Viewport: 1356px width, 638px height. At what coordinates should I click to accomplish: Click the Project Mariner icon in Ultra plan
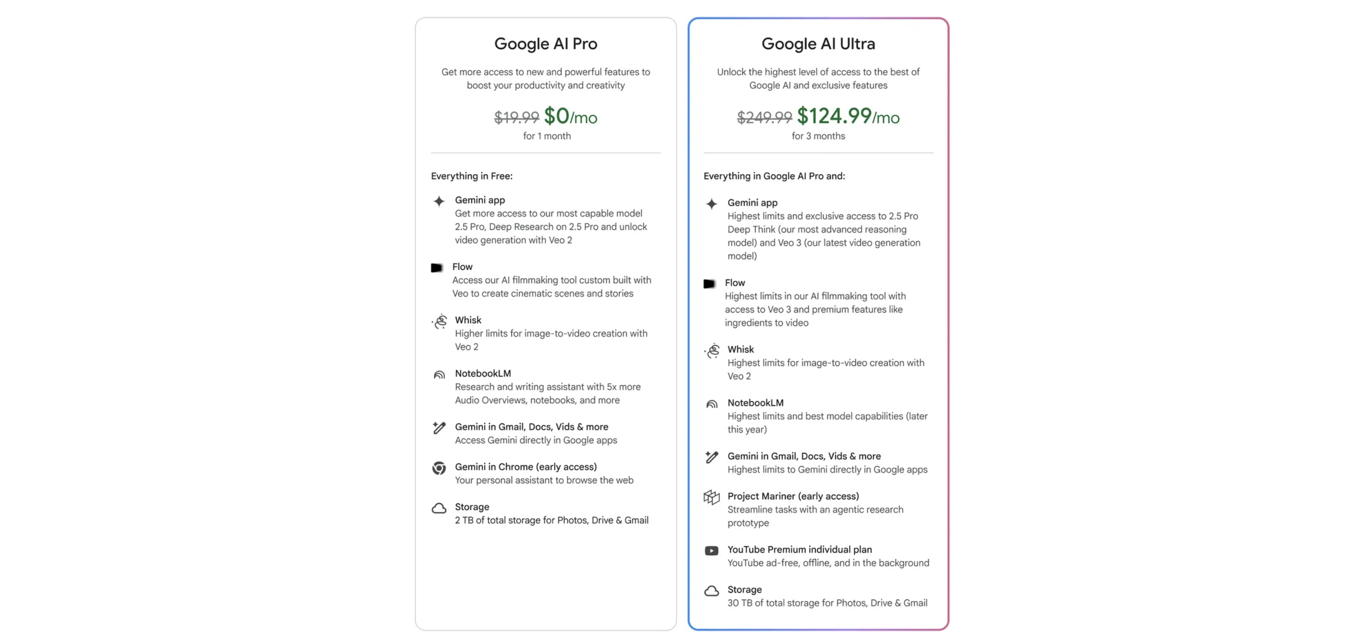click(x=711, y=497)
